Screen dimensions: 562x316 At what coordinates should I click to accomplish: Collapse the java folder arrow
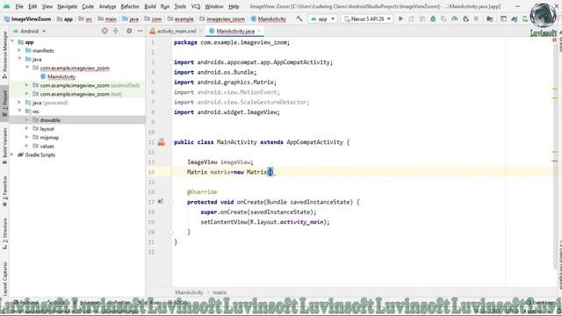(19, 59)
